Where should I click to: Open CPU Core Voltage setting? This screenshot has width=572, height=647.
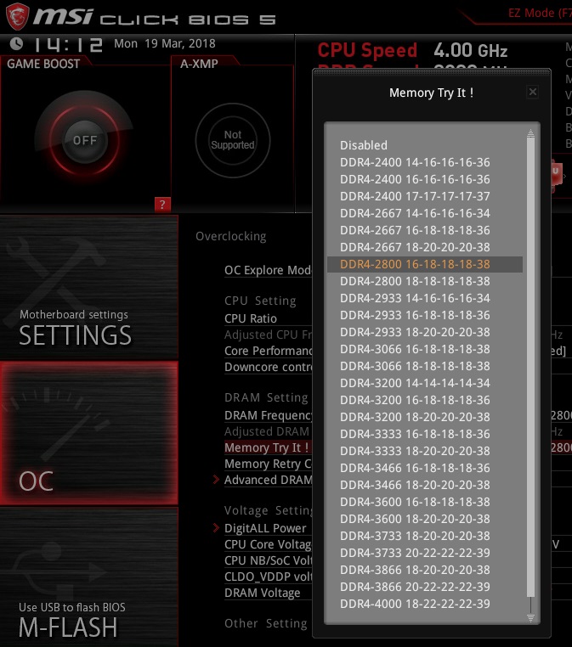pyautogui.click(x=268, y=544)
